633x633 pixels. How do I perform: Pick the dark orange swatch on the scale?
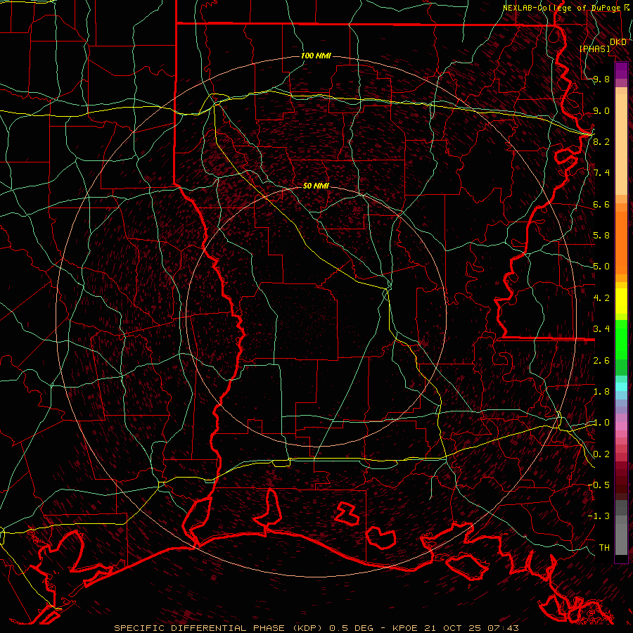click(621, 242)
